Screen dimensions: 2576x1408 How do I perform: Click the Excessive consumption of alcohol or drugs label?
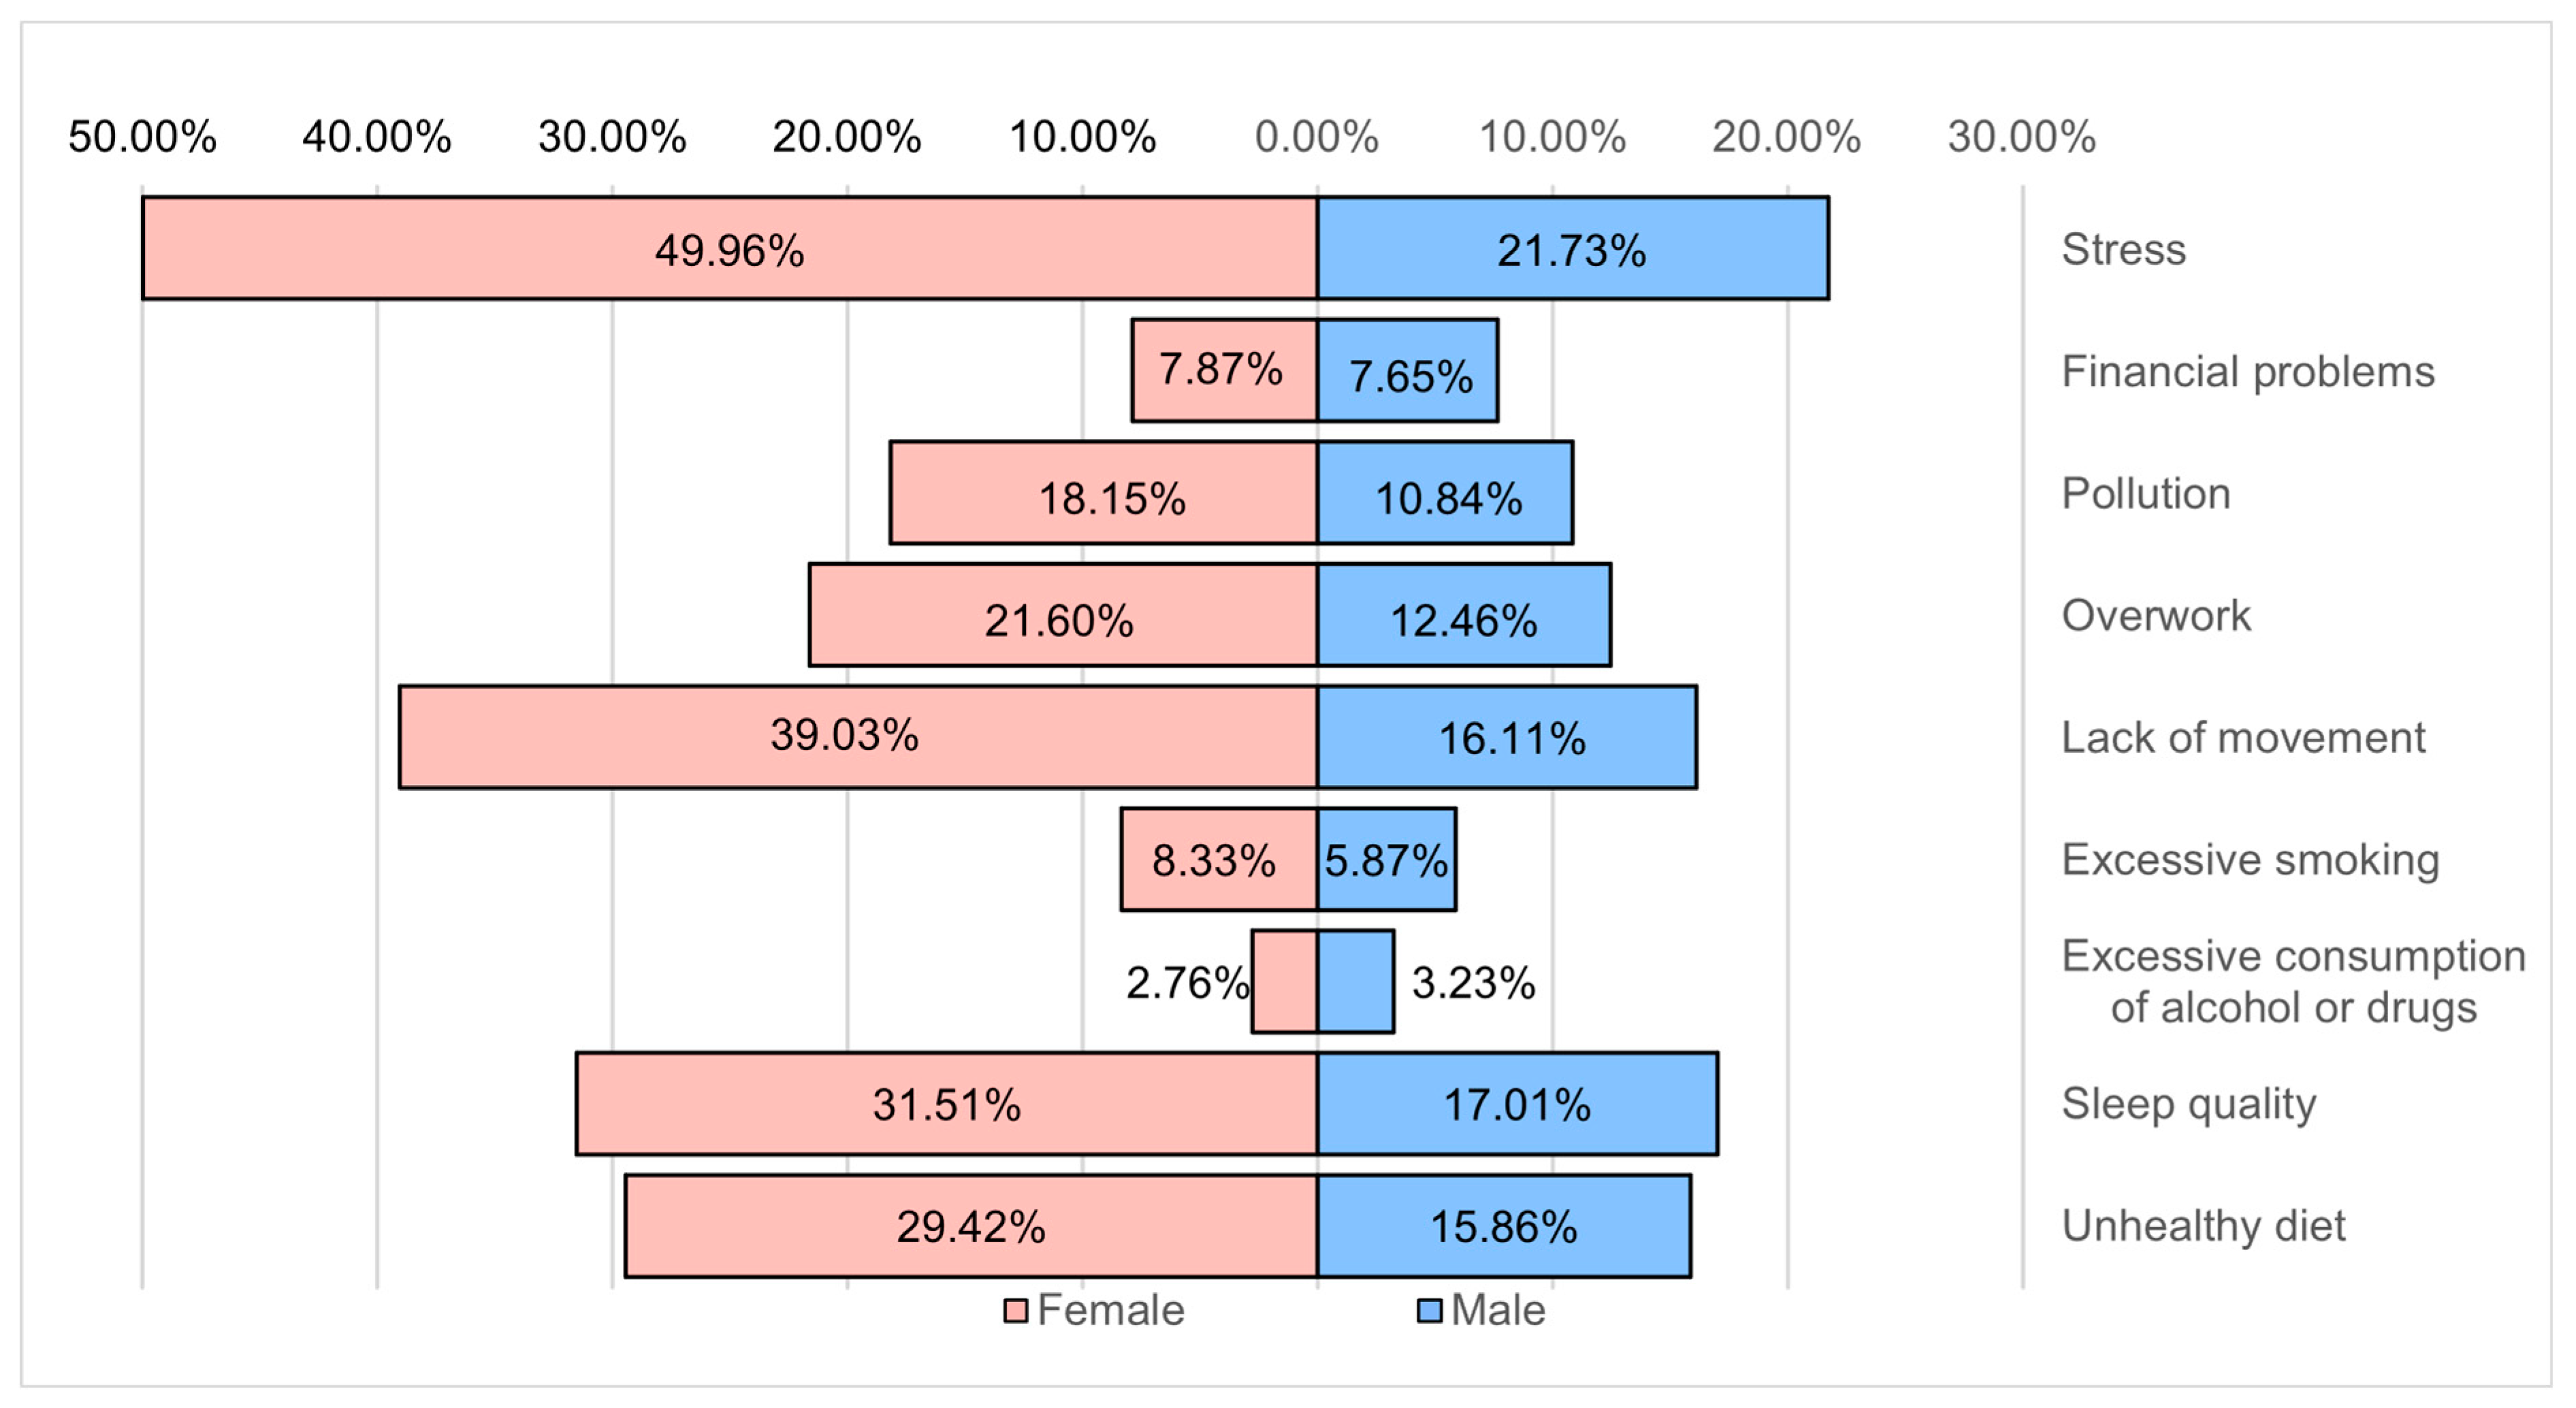pyautogui.click(x=2293, y=982)
